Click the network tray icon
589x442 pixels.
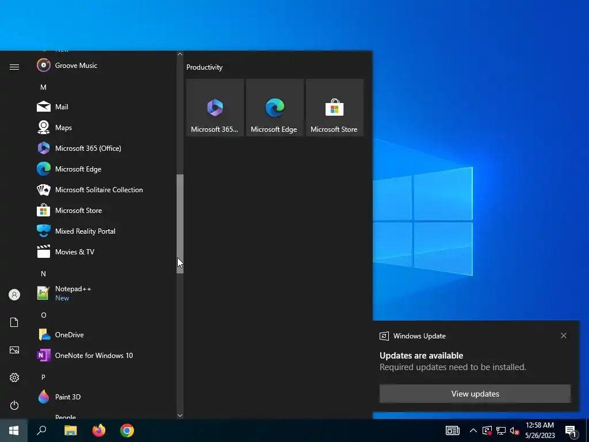(x=501, y=430)
